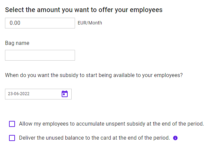
Task: Focus the EUR/Month amount input field
Action: pyautogui.click(x=40, y=23)
